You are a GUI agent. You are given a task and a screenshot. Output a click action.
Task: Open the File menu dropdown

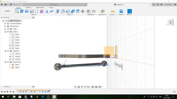tap(6, 4)
